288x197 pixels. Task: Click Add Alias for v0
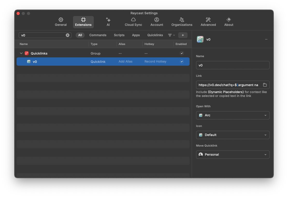(x=125, y=62)
